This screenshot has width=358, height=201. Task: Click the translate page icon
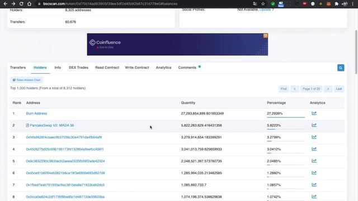(255, 4)
